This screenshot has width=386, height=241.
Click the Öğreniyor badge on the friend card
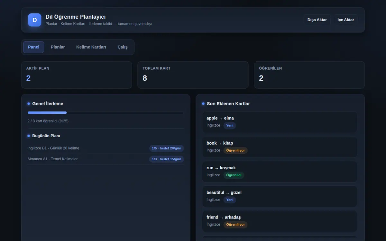point(235,225)
